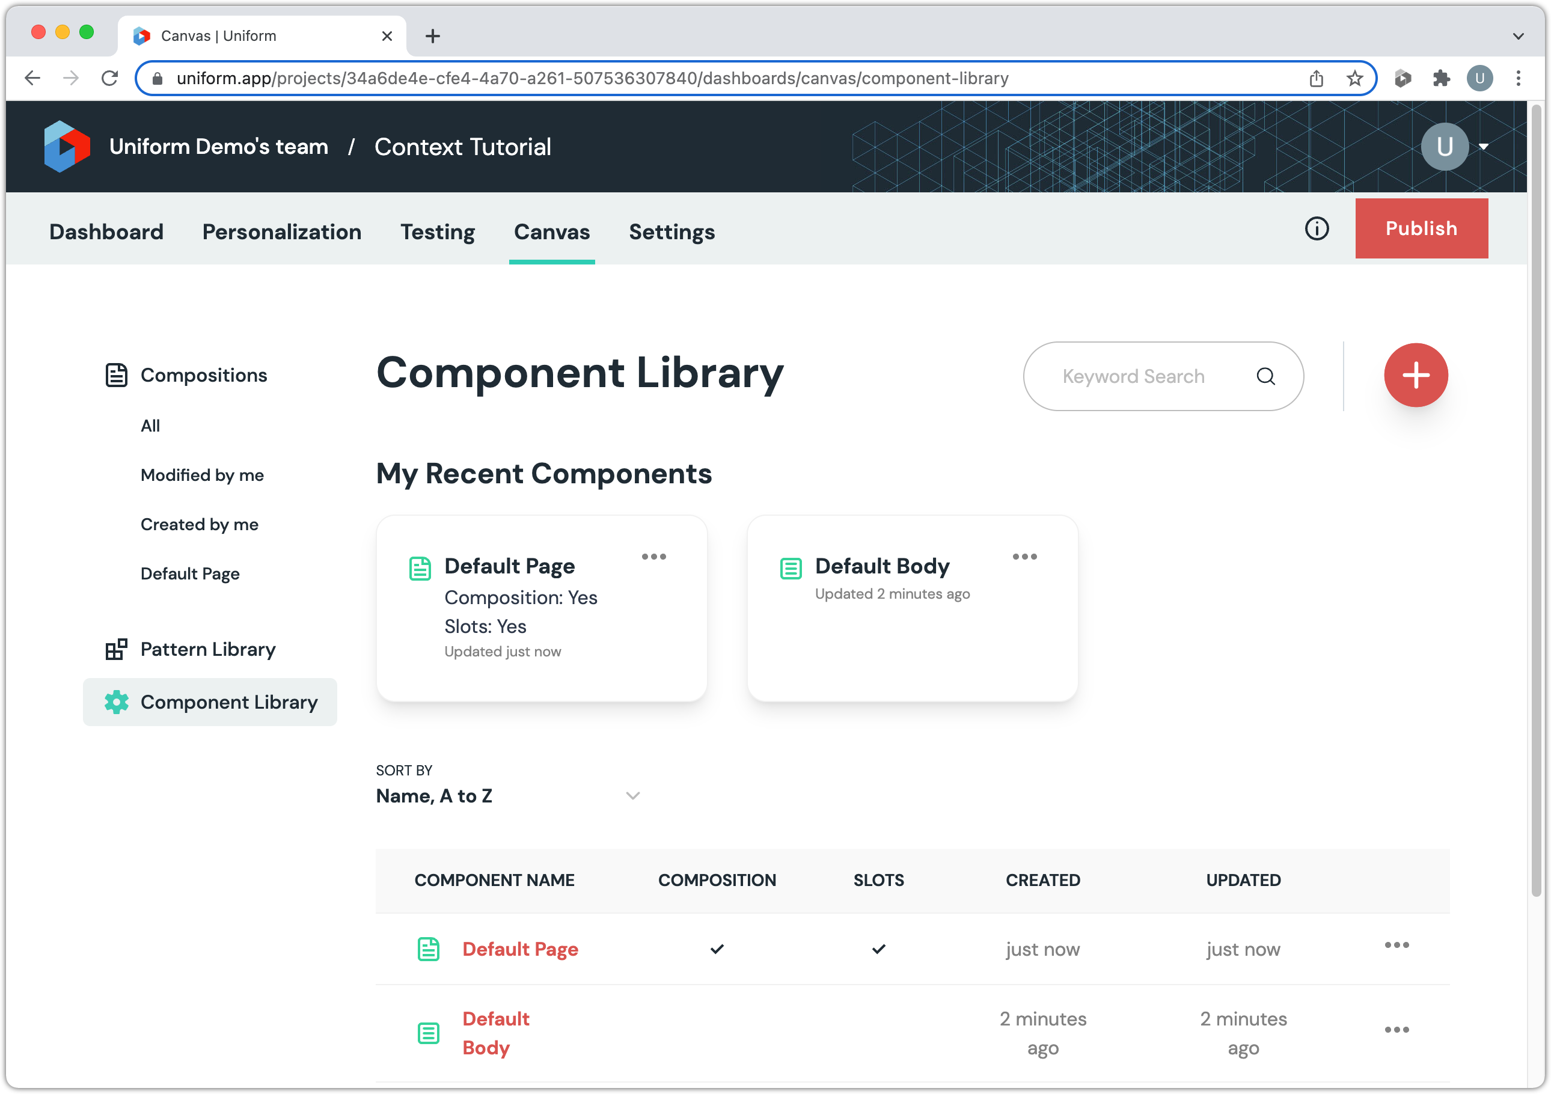Click the Uniform logo in the header
This screenshot has width=1551, height=1094.
pyautogui.click(x=66, y=147)
